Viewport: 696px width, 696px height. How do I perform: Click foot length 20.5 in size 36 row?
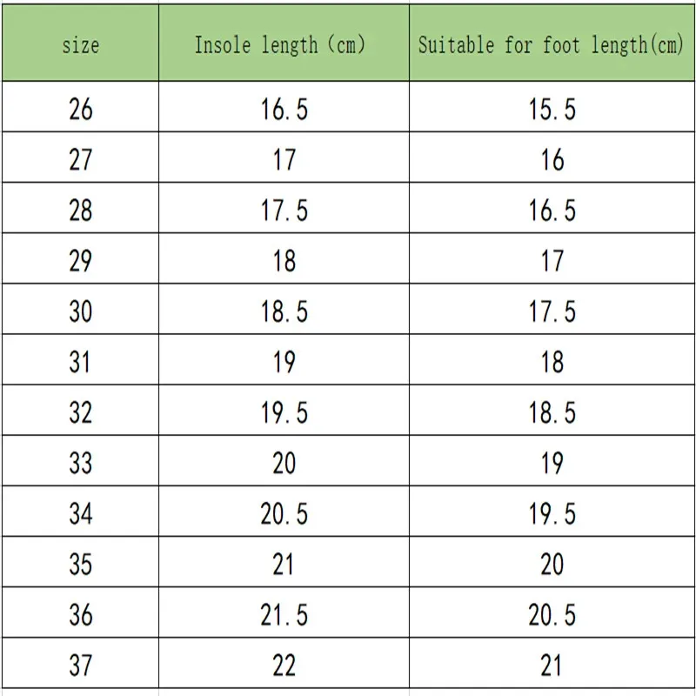click(x=552, y=612)
